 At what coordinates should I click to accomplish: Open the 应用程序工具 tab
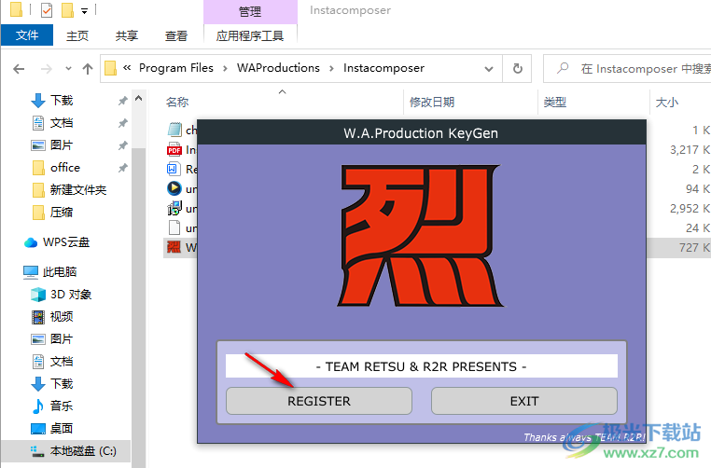coord(249,35)
